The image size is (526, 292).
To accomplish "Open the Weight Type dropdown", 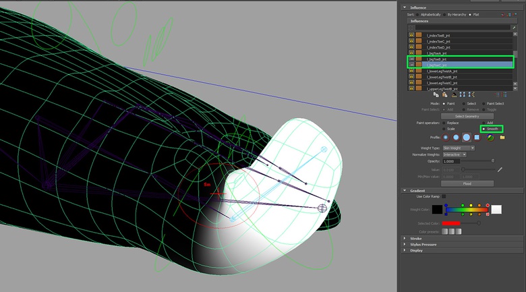I will click(x=459, y=148).
